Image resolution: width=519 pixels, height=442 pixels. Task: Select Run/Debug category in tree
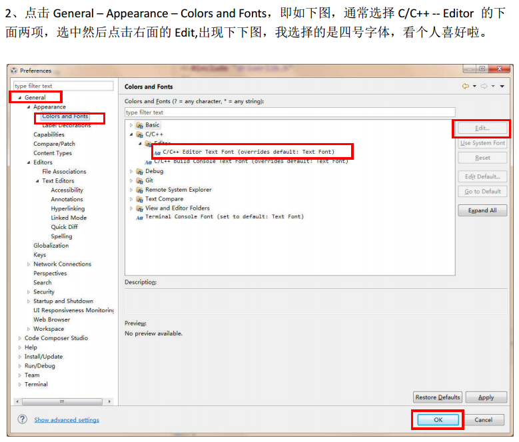(40, 366)
